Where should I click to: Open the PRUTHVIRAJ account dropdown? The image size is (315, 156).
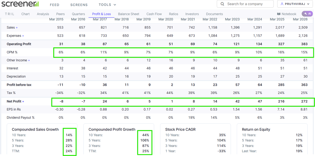pos(295,4)
